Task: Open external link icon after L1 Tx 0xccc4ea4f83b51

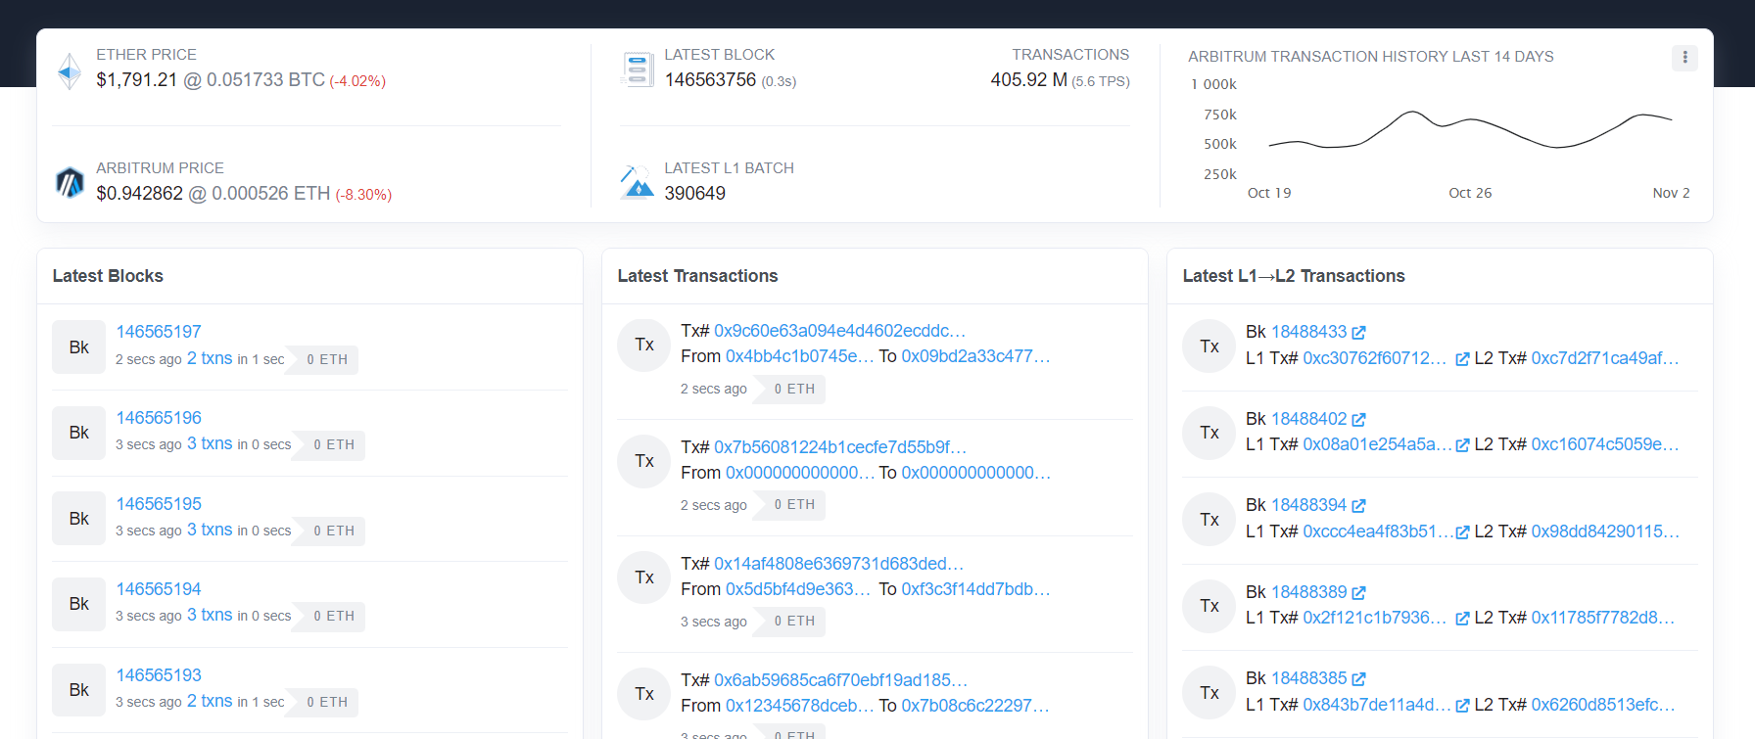Action: pos(1462,532)
